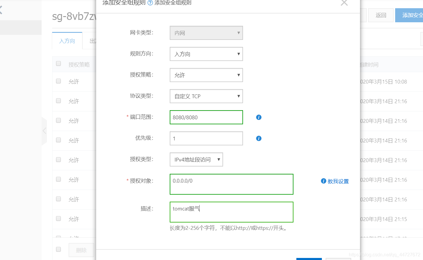
Task: Toggle the bottom checkbox beside 删除 button
Action: 58,249
